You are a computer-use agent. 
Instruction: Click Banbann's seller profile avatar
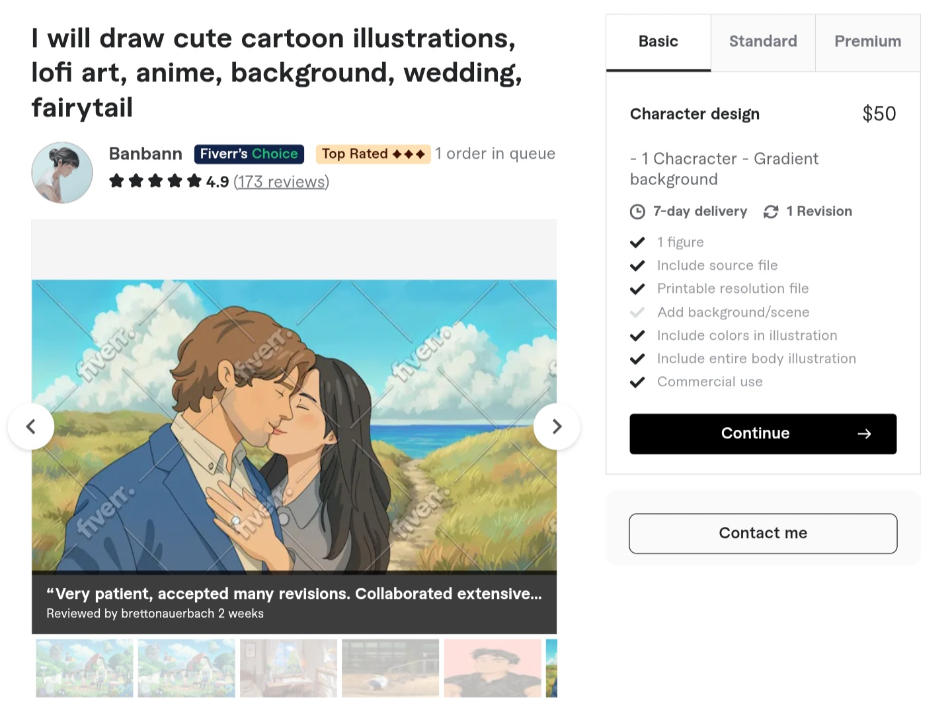tap(62, 173)
